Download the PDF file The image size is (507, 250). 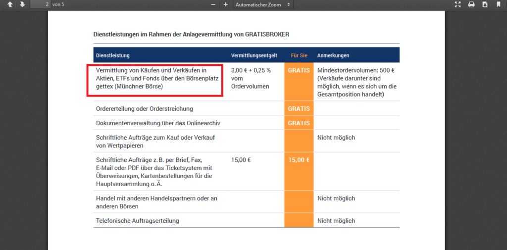click(485, 4)
